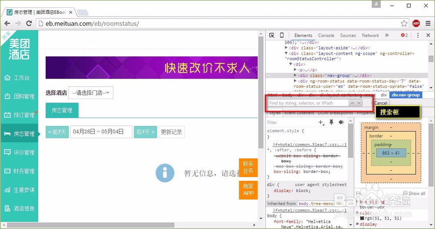Bookmark page with the star icon
The height and width of the screenshot is (229, 435).
404,23
